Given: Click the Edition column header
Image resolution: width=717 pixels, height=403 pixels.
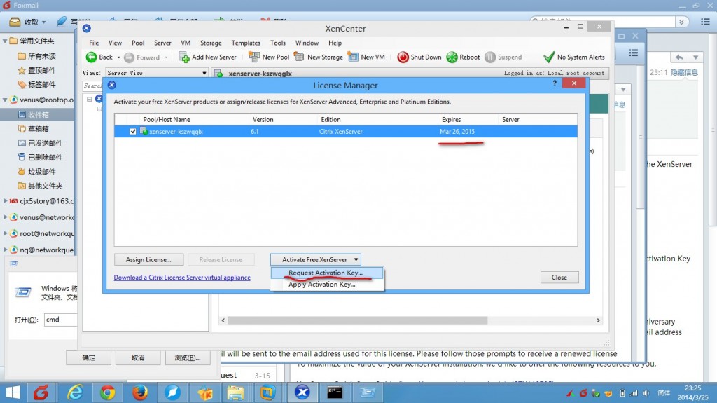Looking at the screenshot, I should tap(377, 120).
